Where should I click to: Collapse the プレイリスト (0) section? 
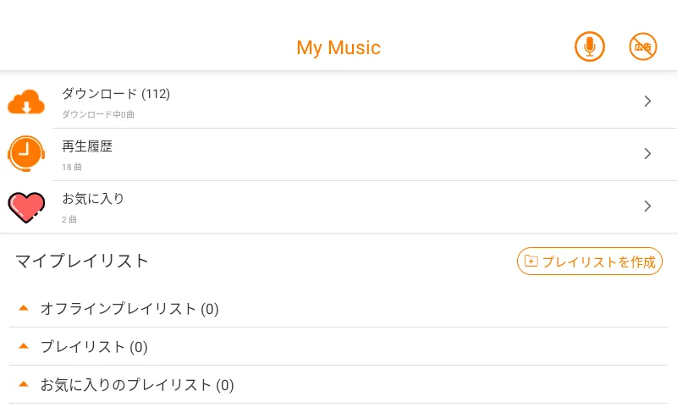tap(24, 346)
